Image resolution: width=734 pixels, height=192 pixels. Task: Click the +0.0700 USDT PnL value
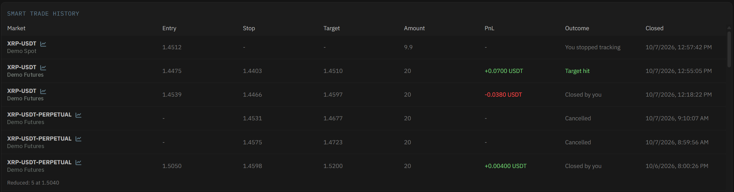point(504,71)
